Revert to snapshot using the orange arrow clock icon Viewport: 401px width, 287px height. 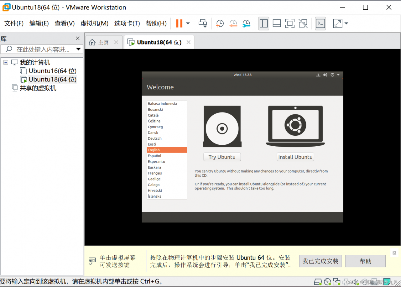point(233,23)
